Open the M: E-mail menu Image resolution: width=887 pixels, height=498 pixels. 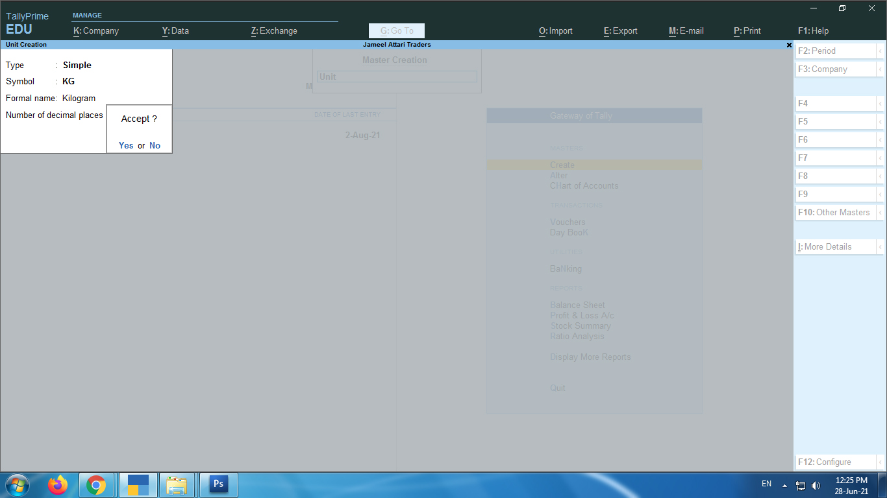pyautogui.click(x=686, y=30)
